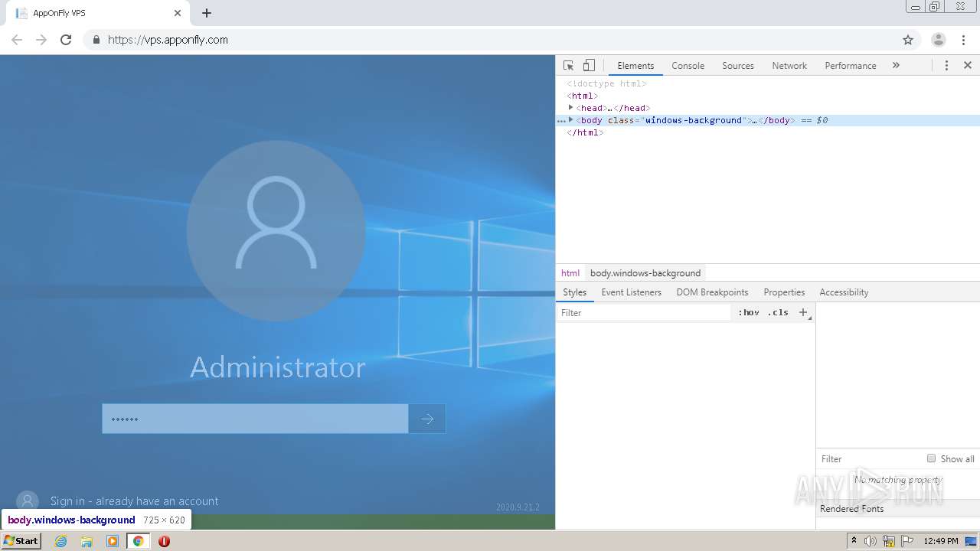980x551 pixels.
Task: Open DevTools customize menu (three dots)
Action: [946, 66]
